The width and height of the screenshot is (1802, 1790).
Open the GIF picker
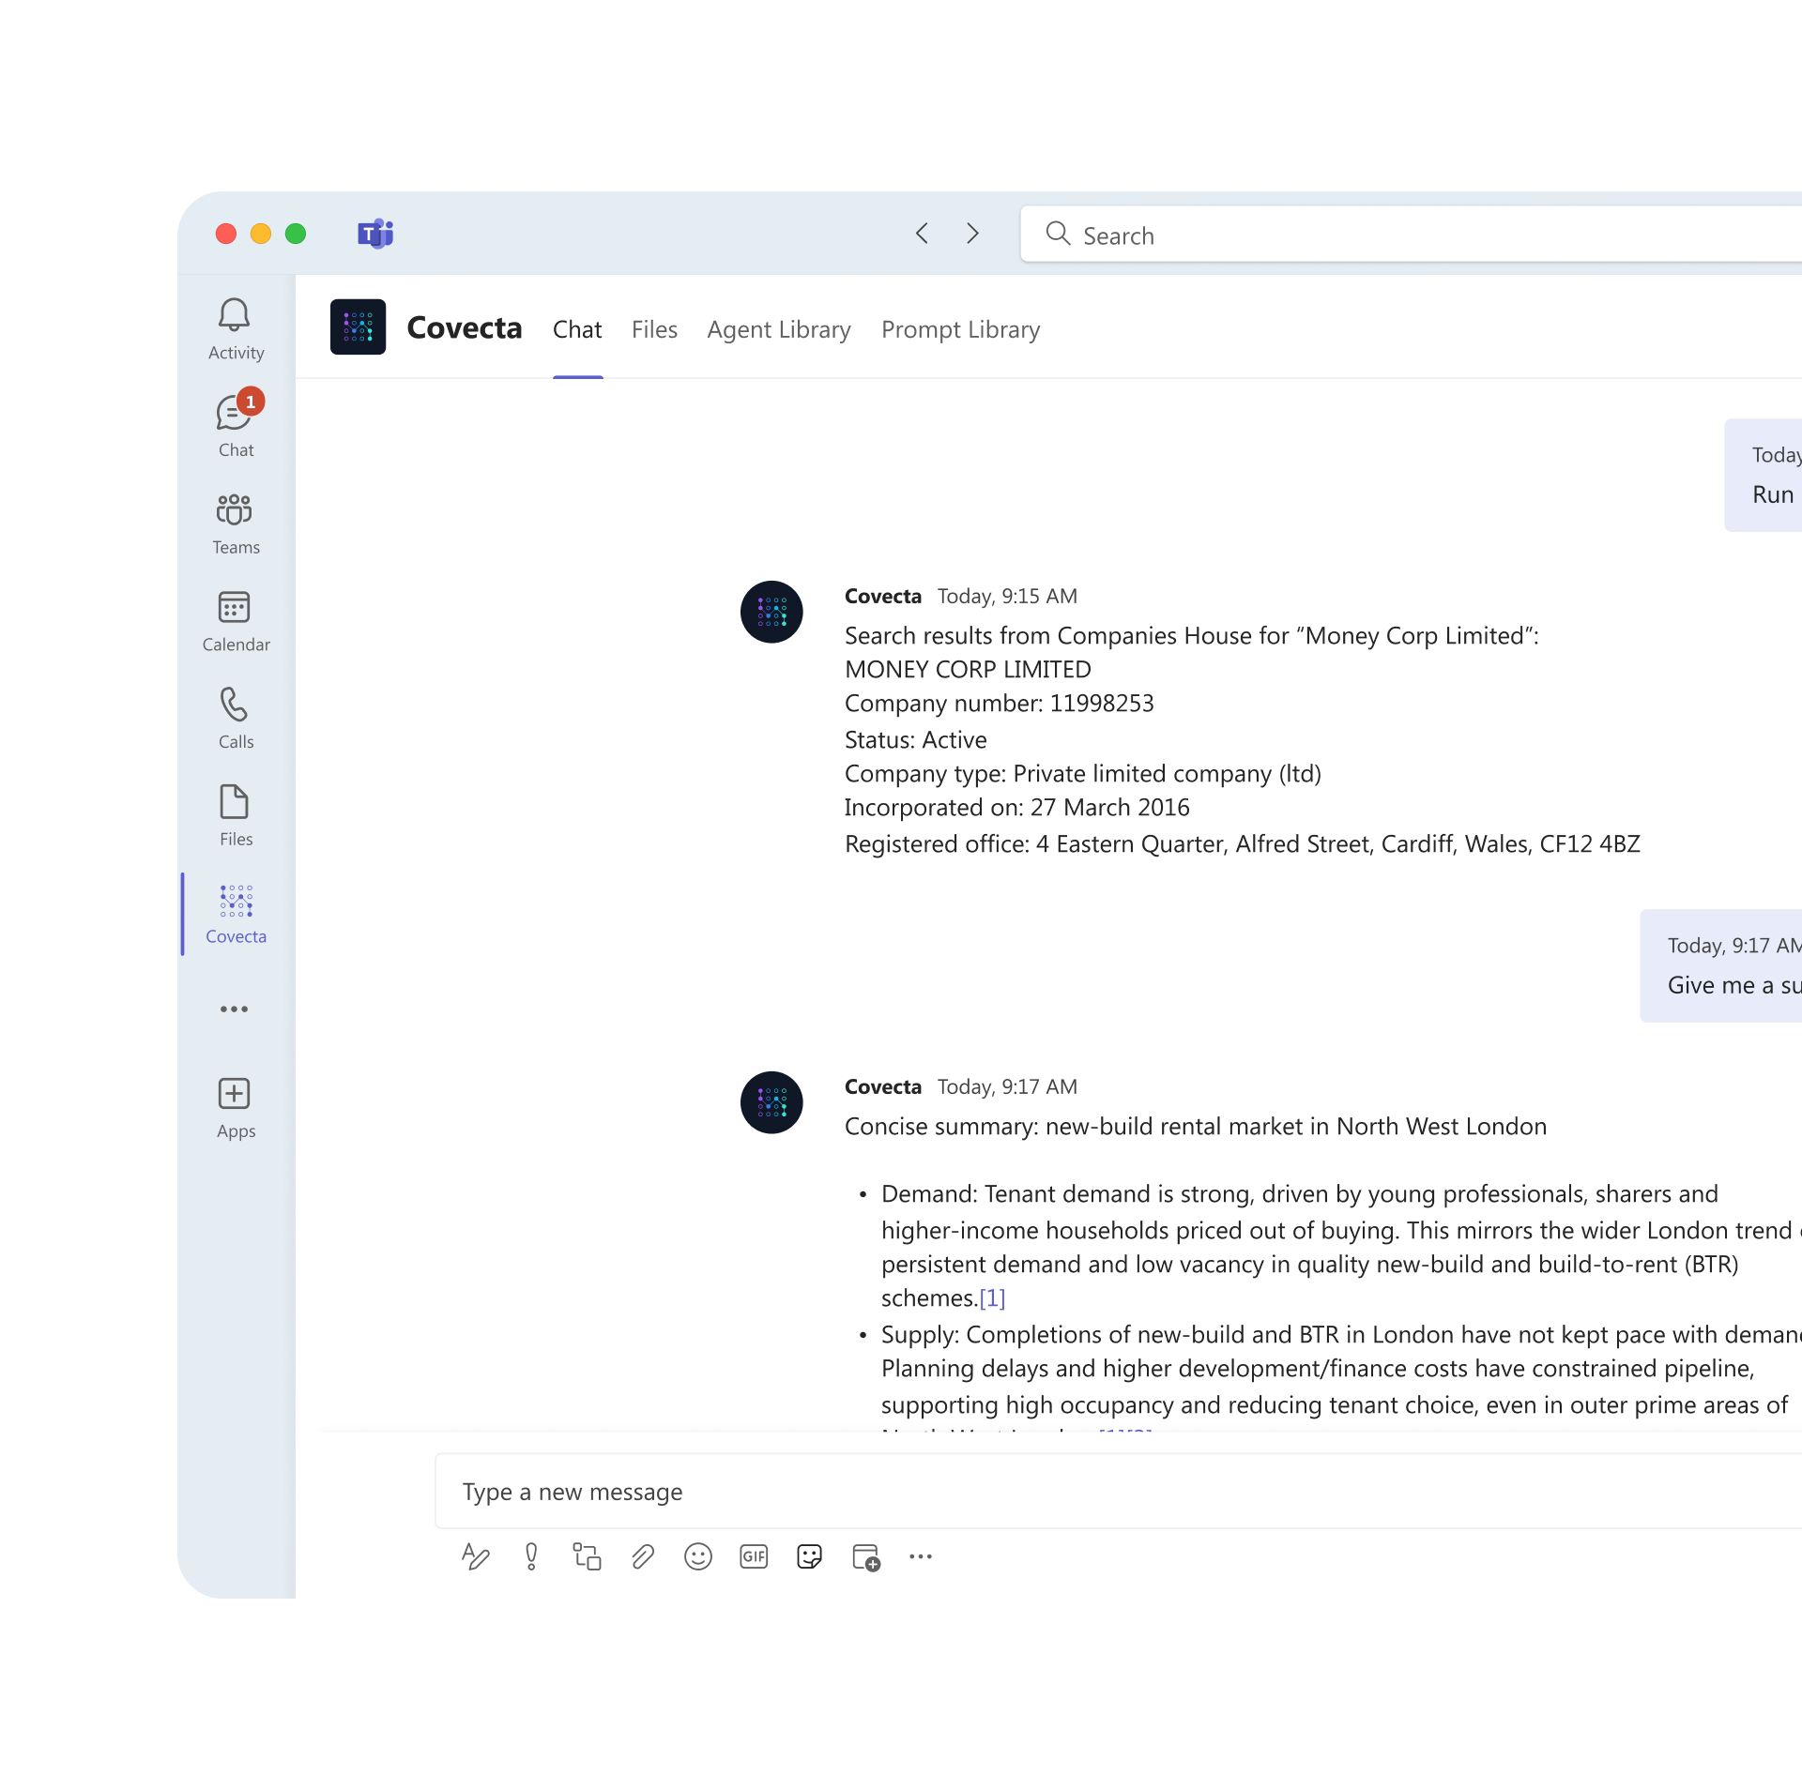(x=754, y=1556)
